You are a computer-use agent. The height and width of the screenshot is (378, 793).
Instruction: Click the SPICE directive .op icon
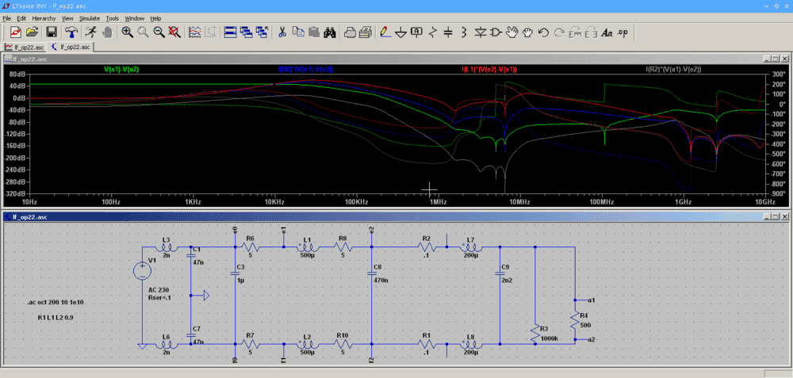pyautogui.click(x=623, y=32)
